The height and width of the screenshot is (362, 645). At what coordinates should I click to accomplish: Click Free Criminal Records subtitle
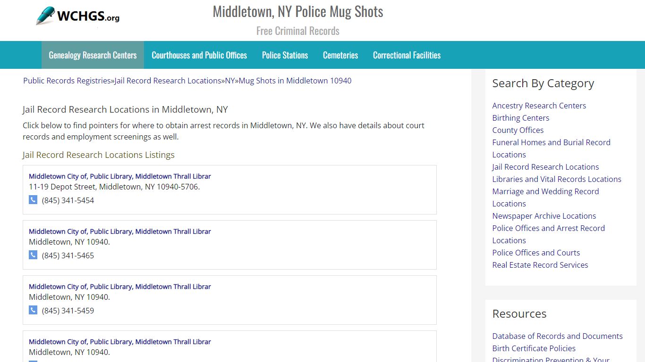tap(298, 31)
